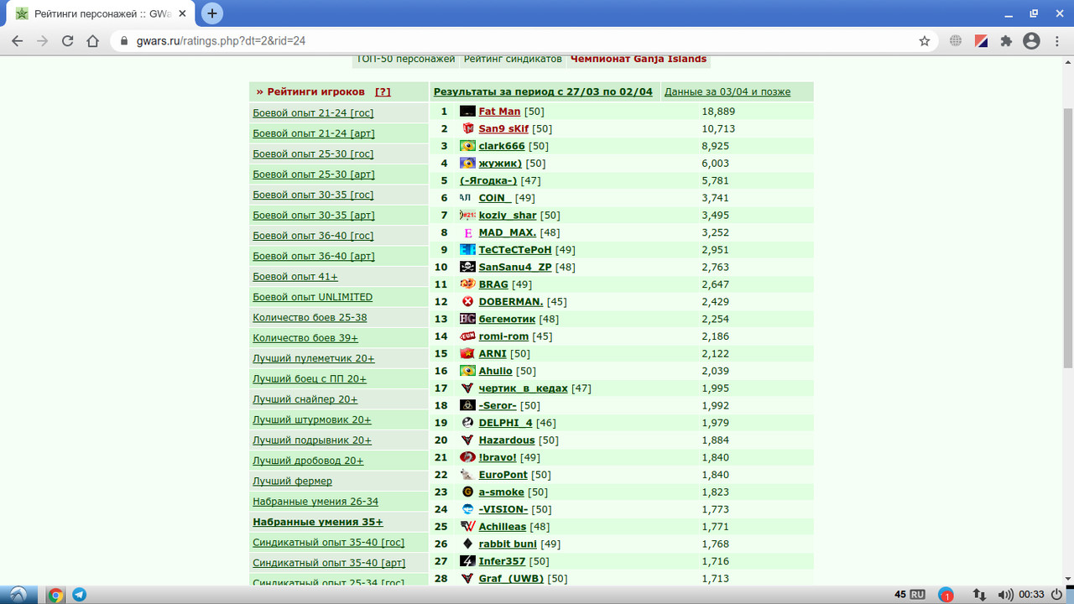Click the page vertical scrollbar
The height and width of the screenshot is (604, 1074).
point(1067,238)
